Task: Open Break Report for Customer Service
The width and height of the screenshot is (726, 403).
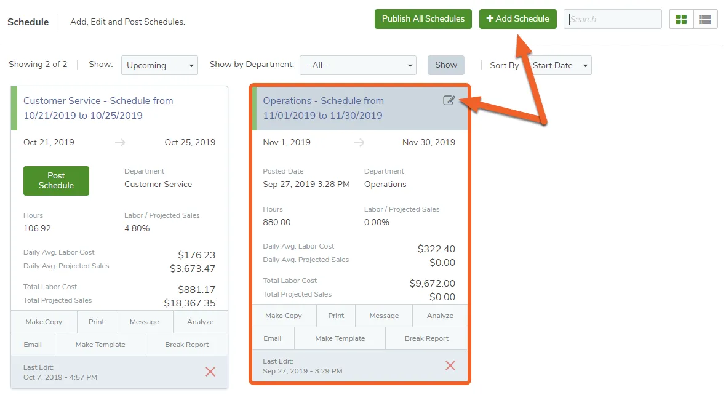Action: click(x=187, y=345)
